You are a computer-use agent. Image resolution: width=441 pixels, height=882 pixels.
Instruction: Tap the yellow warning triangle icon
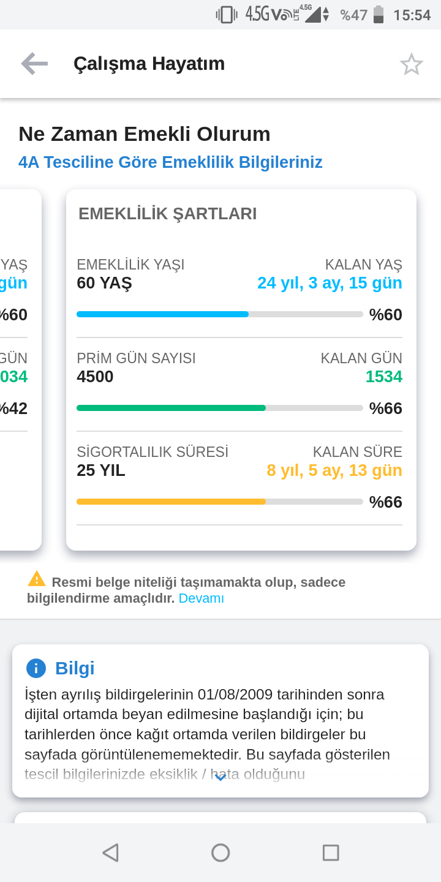click(x=37, y=578)
